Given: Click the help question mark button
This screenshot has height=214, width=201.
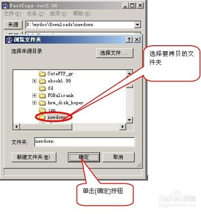Looking at the screenshot, I should (x=129, y=40).
